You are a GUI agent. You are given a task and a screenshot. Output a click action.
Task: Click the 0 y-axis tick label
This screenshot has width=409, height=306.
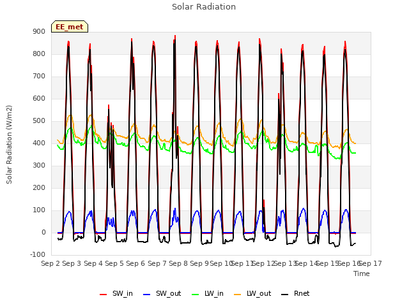(43, 233)
